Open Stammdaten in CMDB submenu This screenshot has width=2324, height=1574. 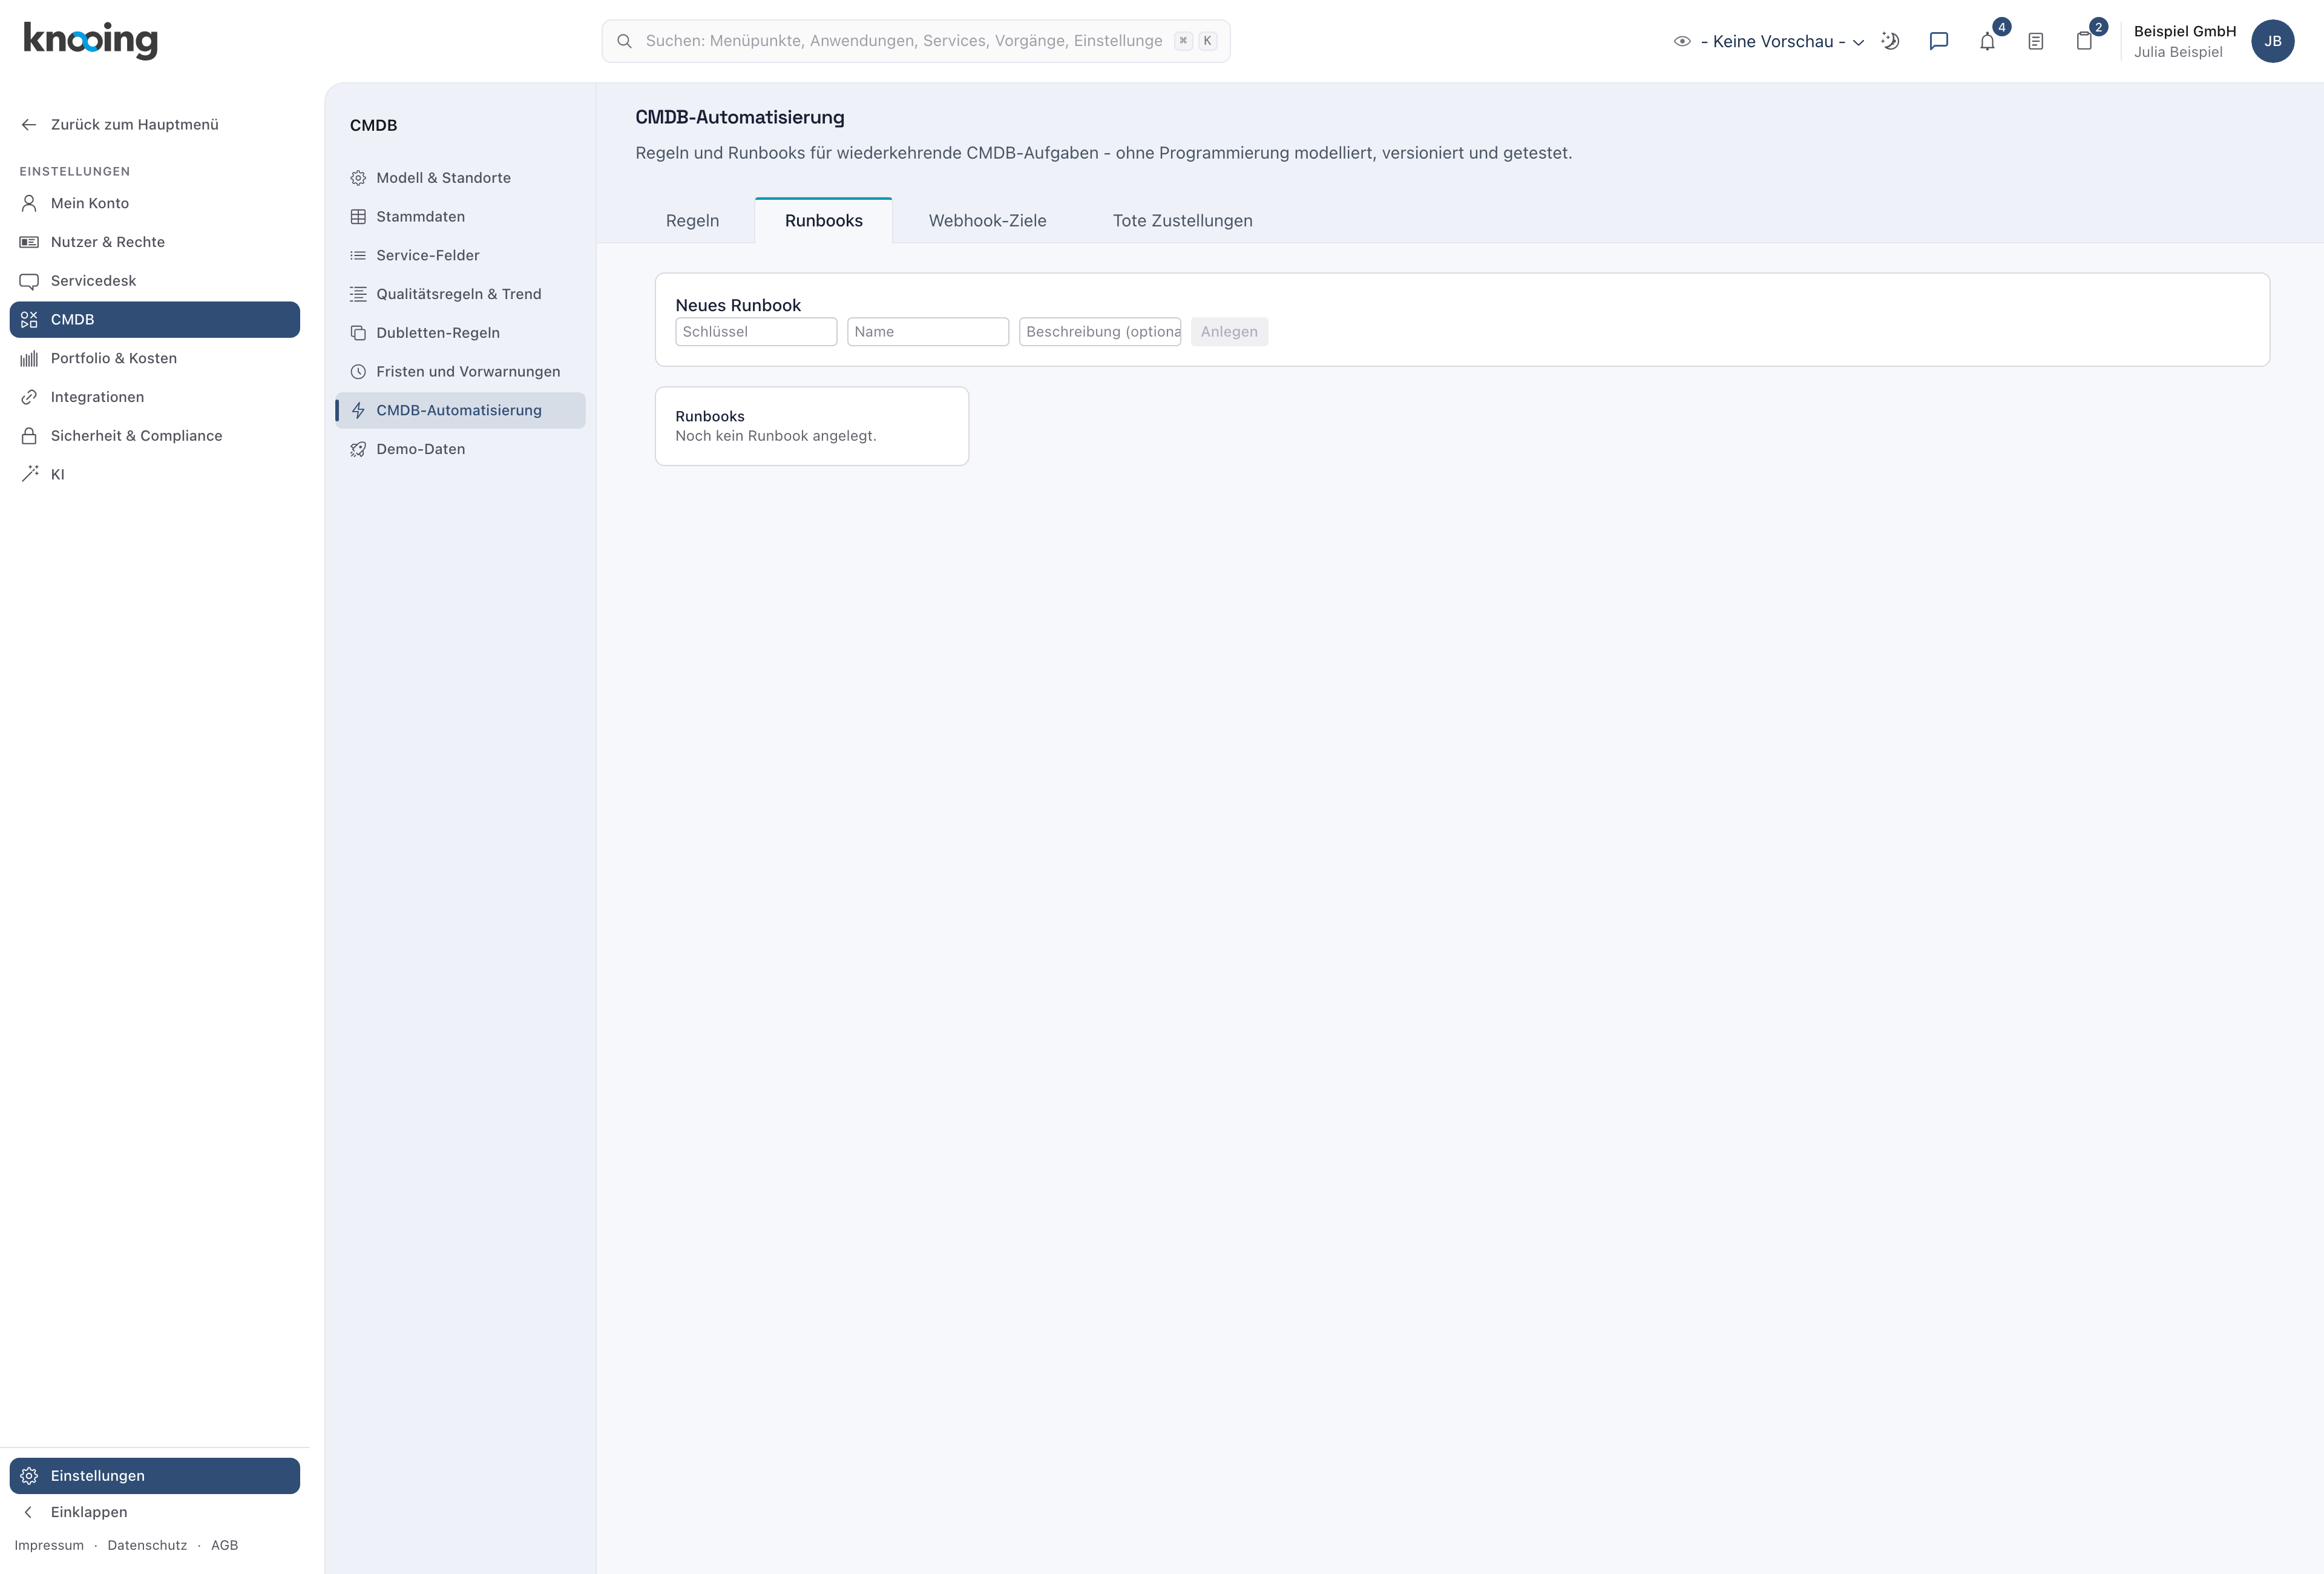460,216
